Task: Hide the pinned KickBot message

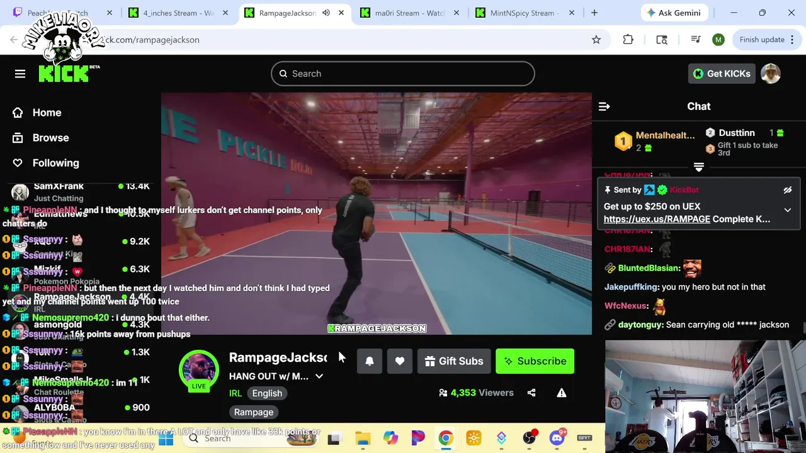Action: pyautogui.click(x=787, y=190)
